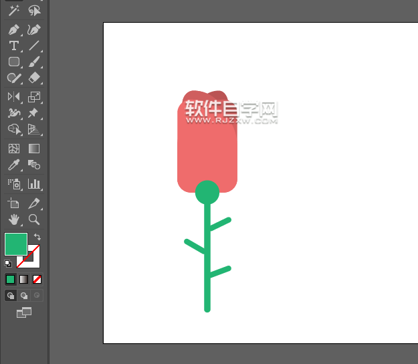The height and width of the screenshot is (364, 418).
Task: Select the Gradient tool
Action: [x=34, y=149]
